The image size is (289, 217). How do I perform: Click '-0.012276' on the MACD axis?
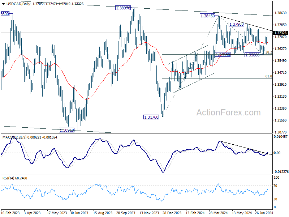(281, 171)
